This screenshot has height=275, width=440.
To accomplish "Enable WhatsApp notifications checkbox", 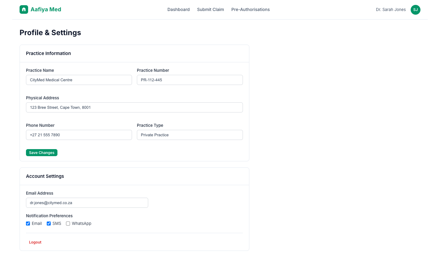I will [x=68, y=224].
